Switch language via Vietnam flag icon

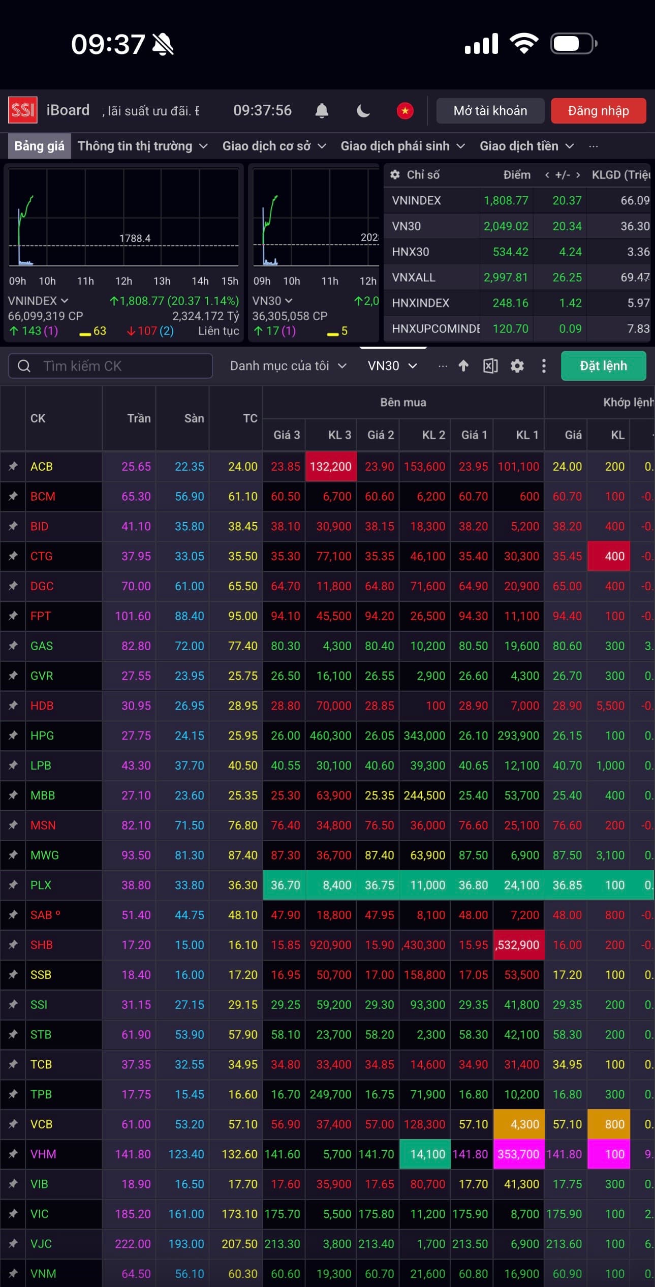(405, 111)
